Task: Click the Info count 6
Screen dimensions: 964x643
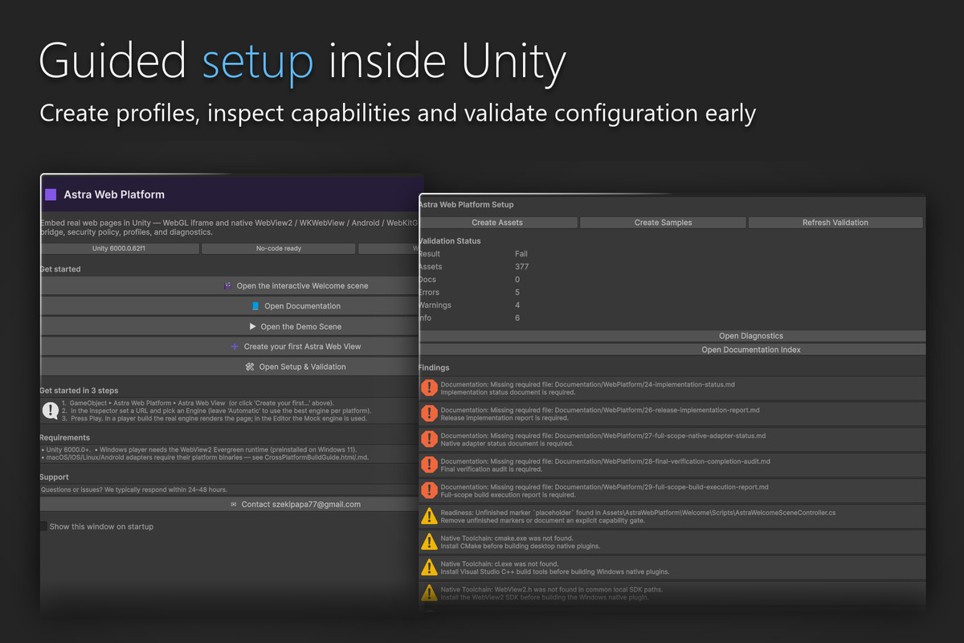Action: point(517,318)
